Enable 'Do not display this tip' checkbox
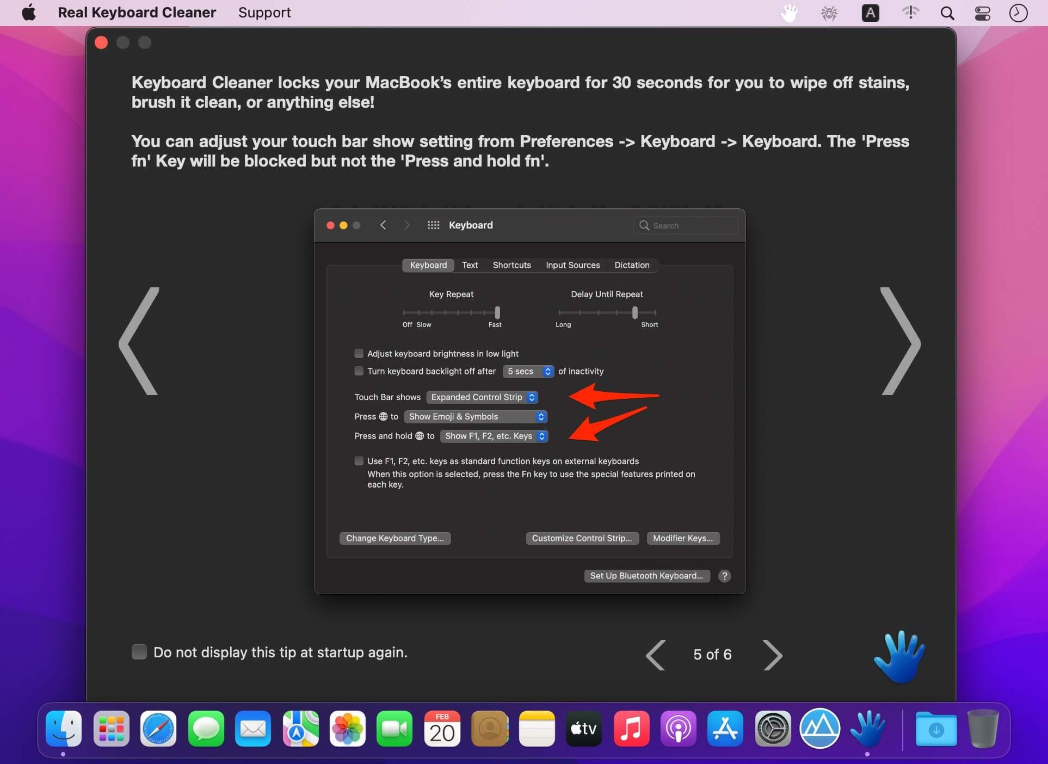1048x764 pixels. click(139, 652)
